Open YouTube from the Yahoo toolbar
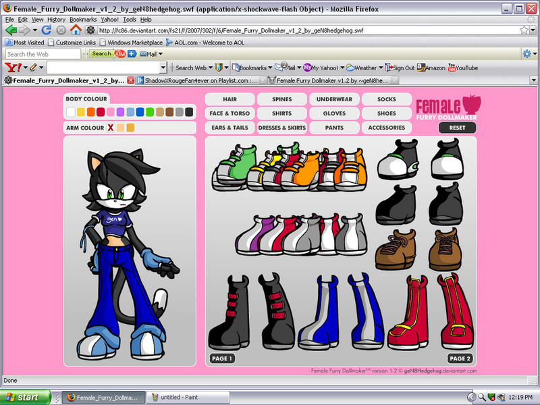The image size is (540, 405). [463, 67]
